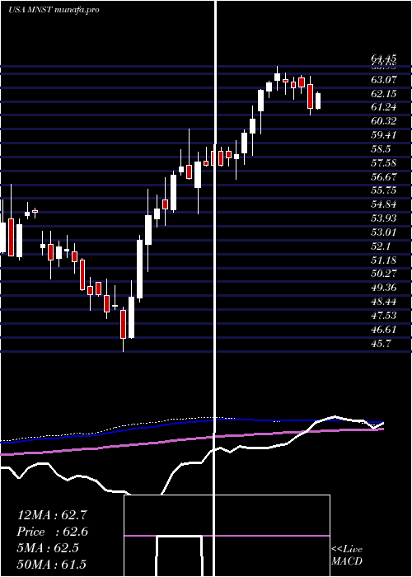Image resolution: width=412 pixels, height=577 pixels.
Task: Select the 53.93 price axis label
Action: coord(384,218)
